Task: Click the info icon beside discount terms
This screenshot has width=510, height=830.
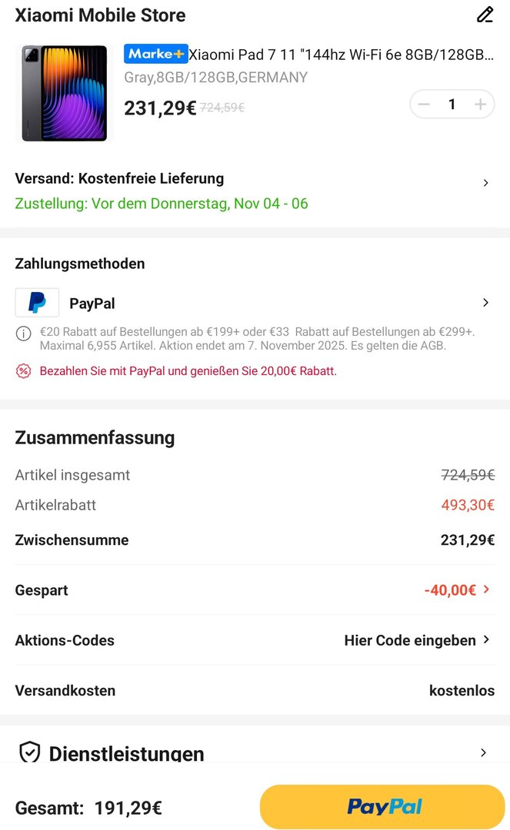Action: click(23, 333)
